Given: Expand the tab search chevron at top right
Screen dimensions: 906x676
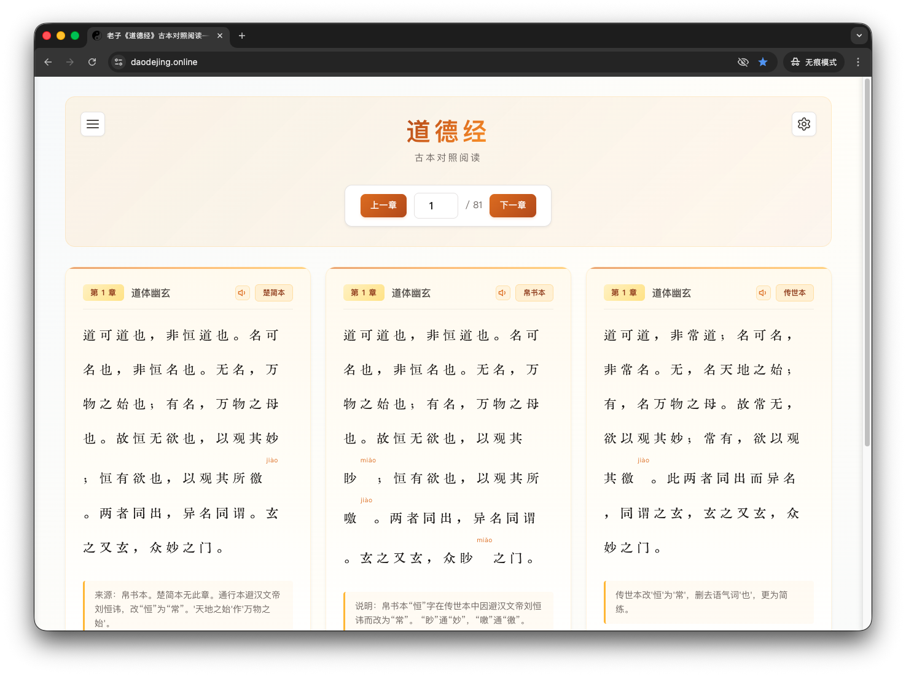Looking at the screenshot, I should pyautogui.click(x=859, y=36).
